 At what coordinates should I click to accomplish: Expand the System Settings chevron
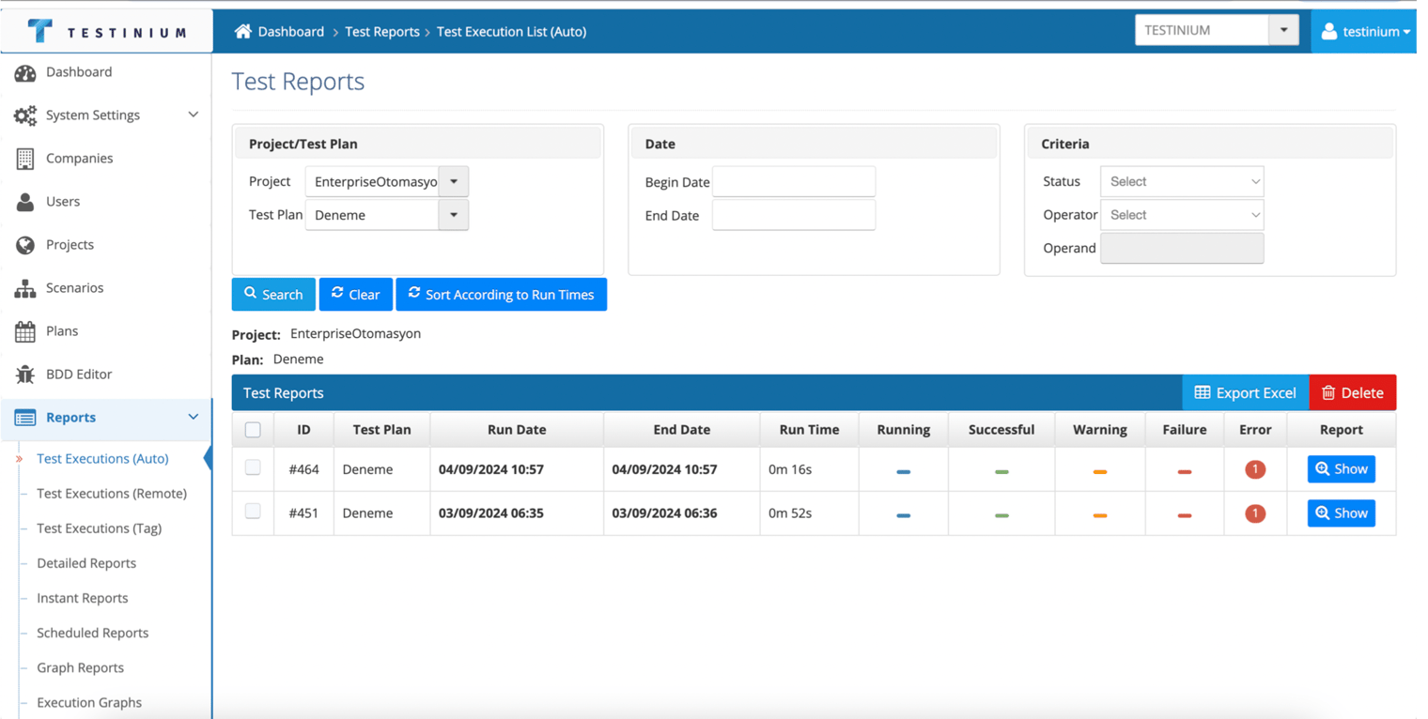click(194, 115)
